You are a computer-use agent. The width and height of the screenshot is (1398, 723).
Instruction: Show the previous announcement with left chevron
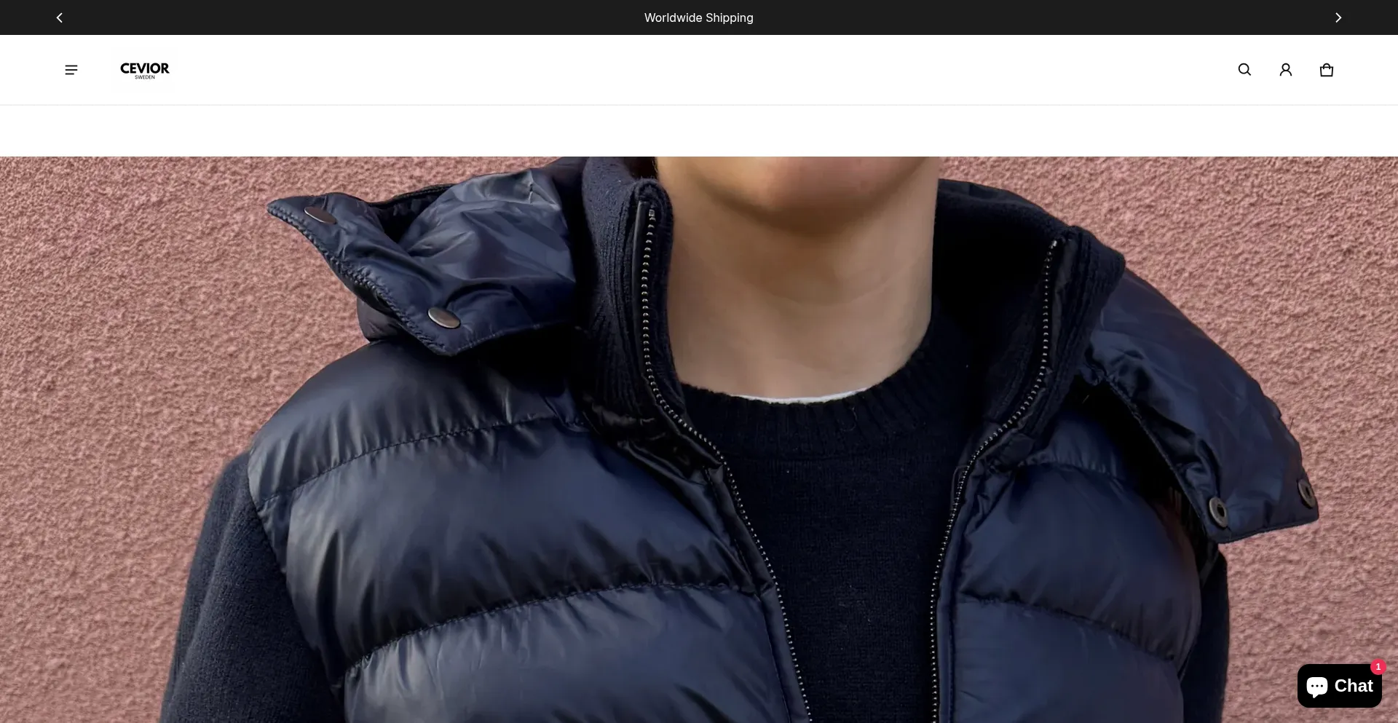(x=60, y=17)
